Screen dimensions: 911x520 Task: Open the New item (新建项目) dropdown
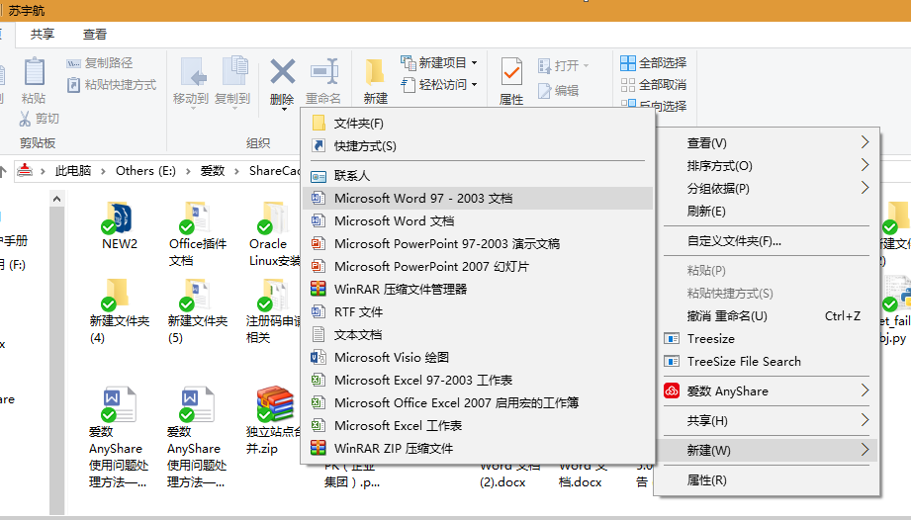(x=439, y=62)
